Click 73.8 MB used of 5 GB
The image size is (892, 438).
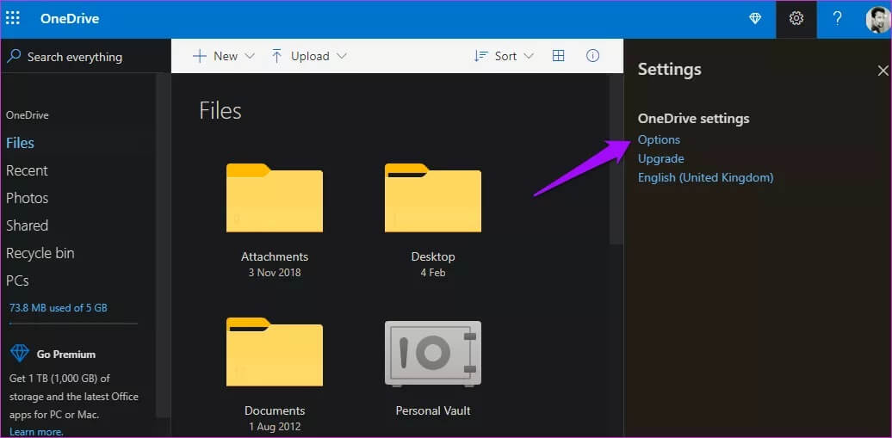point(59,308)
